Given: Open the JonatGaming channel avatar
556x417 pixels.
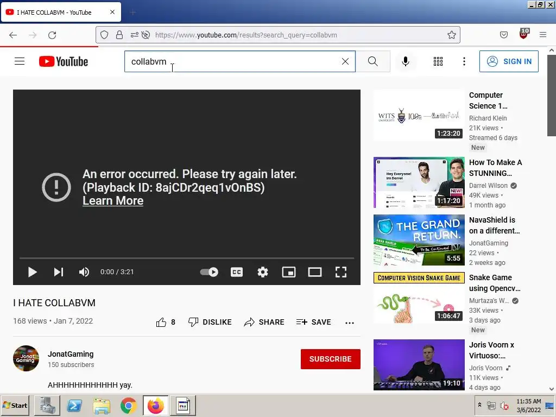Looking at the screenshot, I should 26,358.
